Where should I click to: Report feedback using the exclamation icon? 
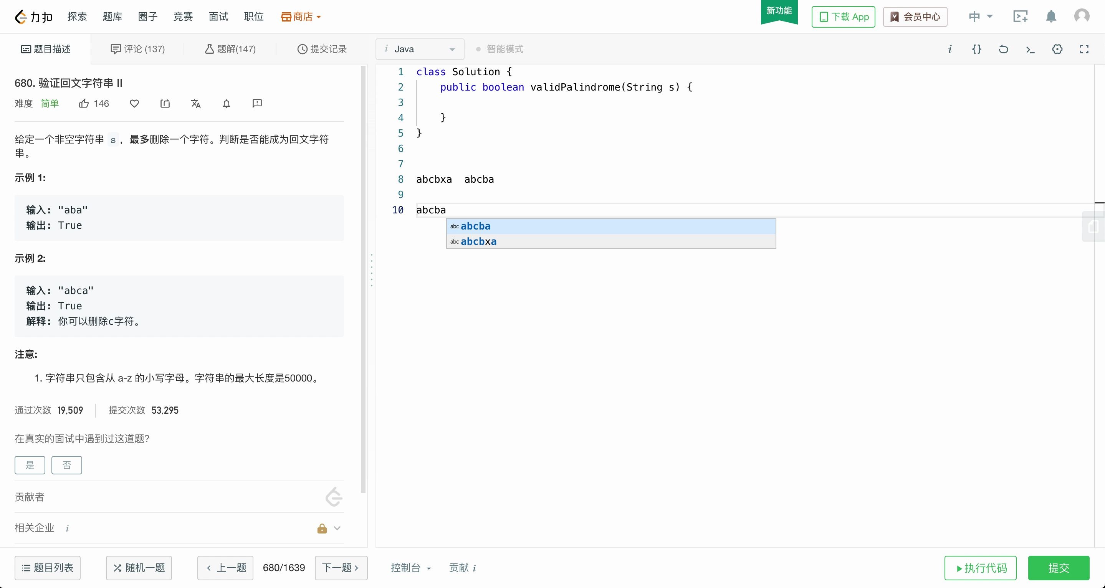[256, 103]
